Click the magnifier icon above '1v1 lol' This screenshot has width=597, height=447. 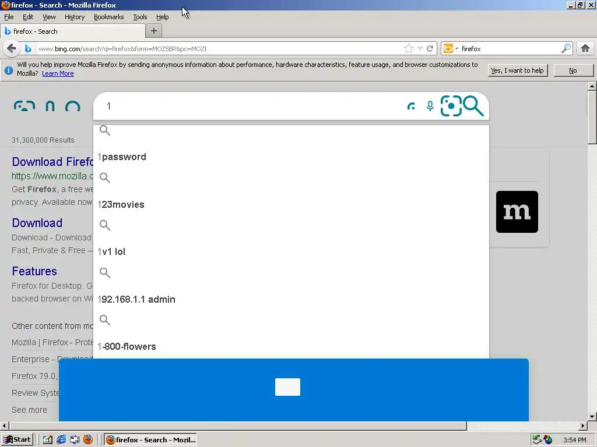pos(105,225)
